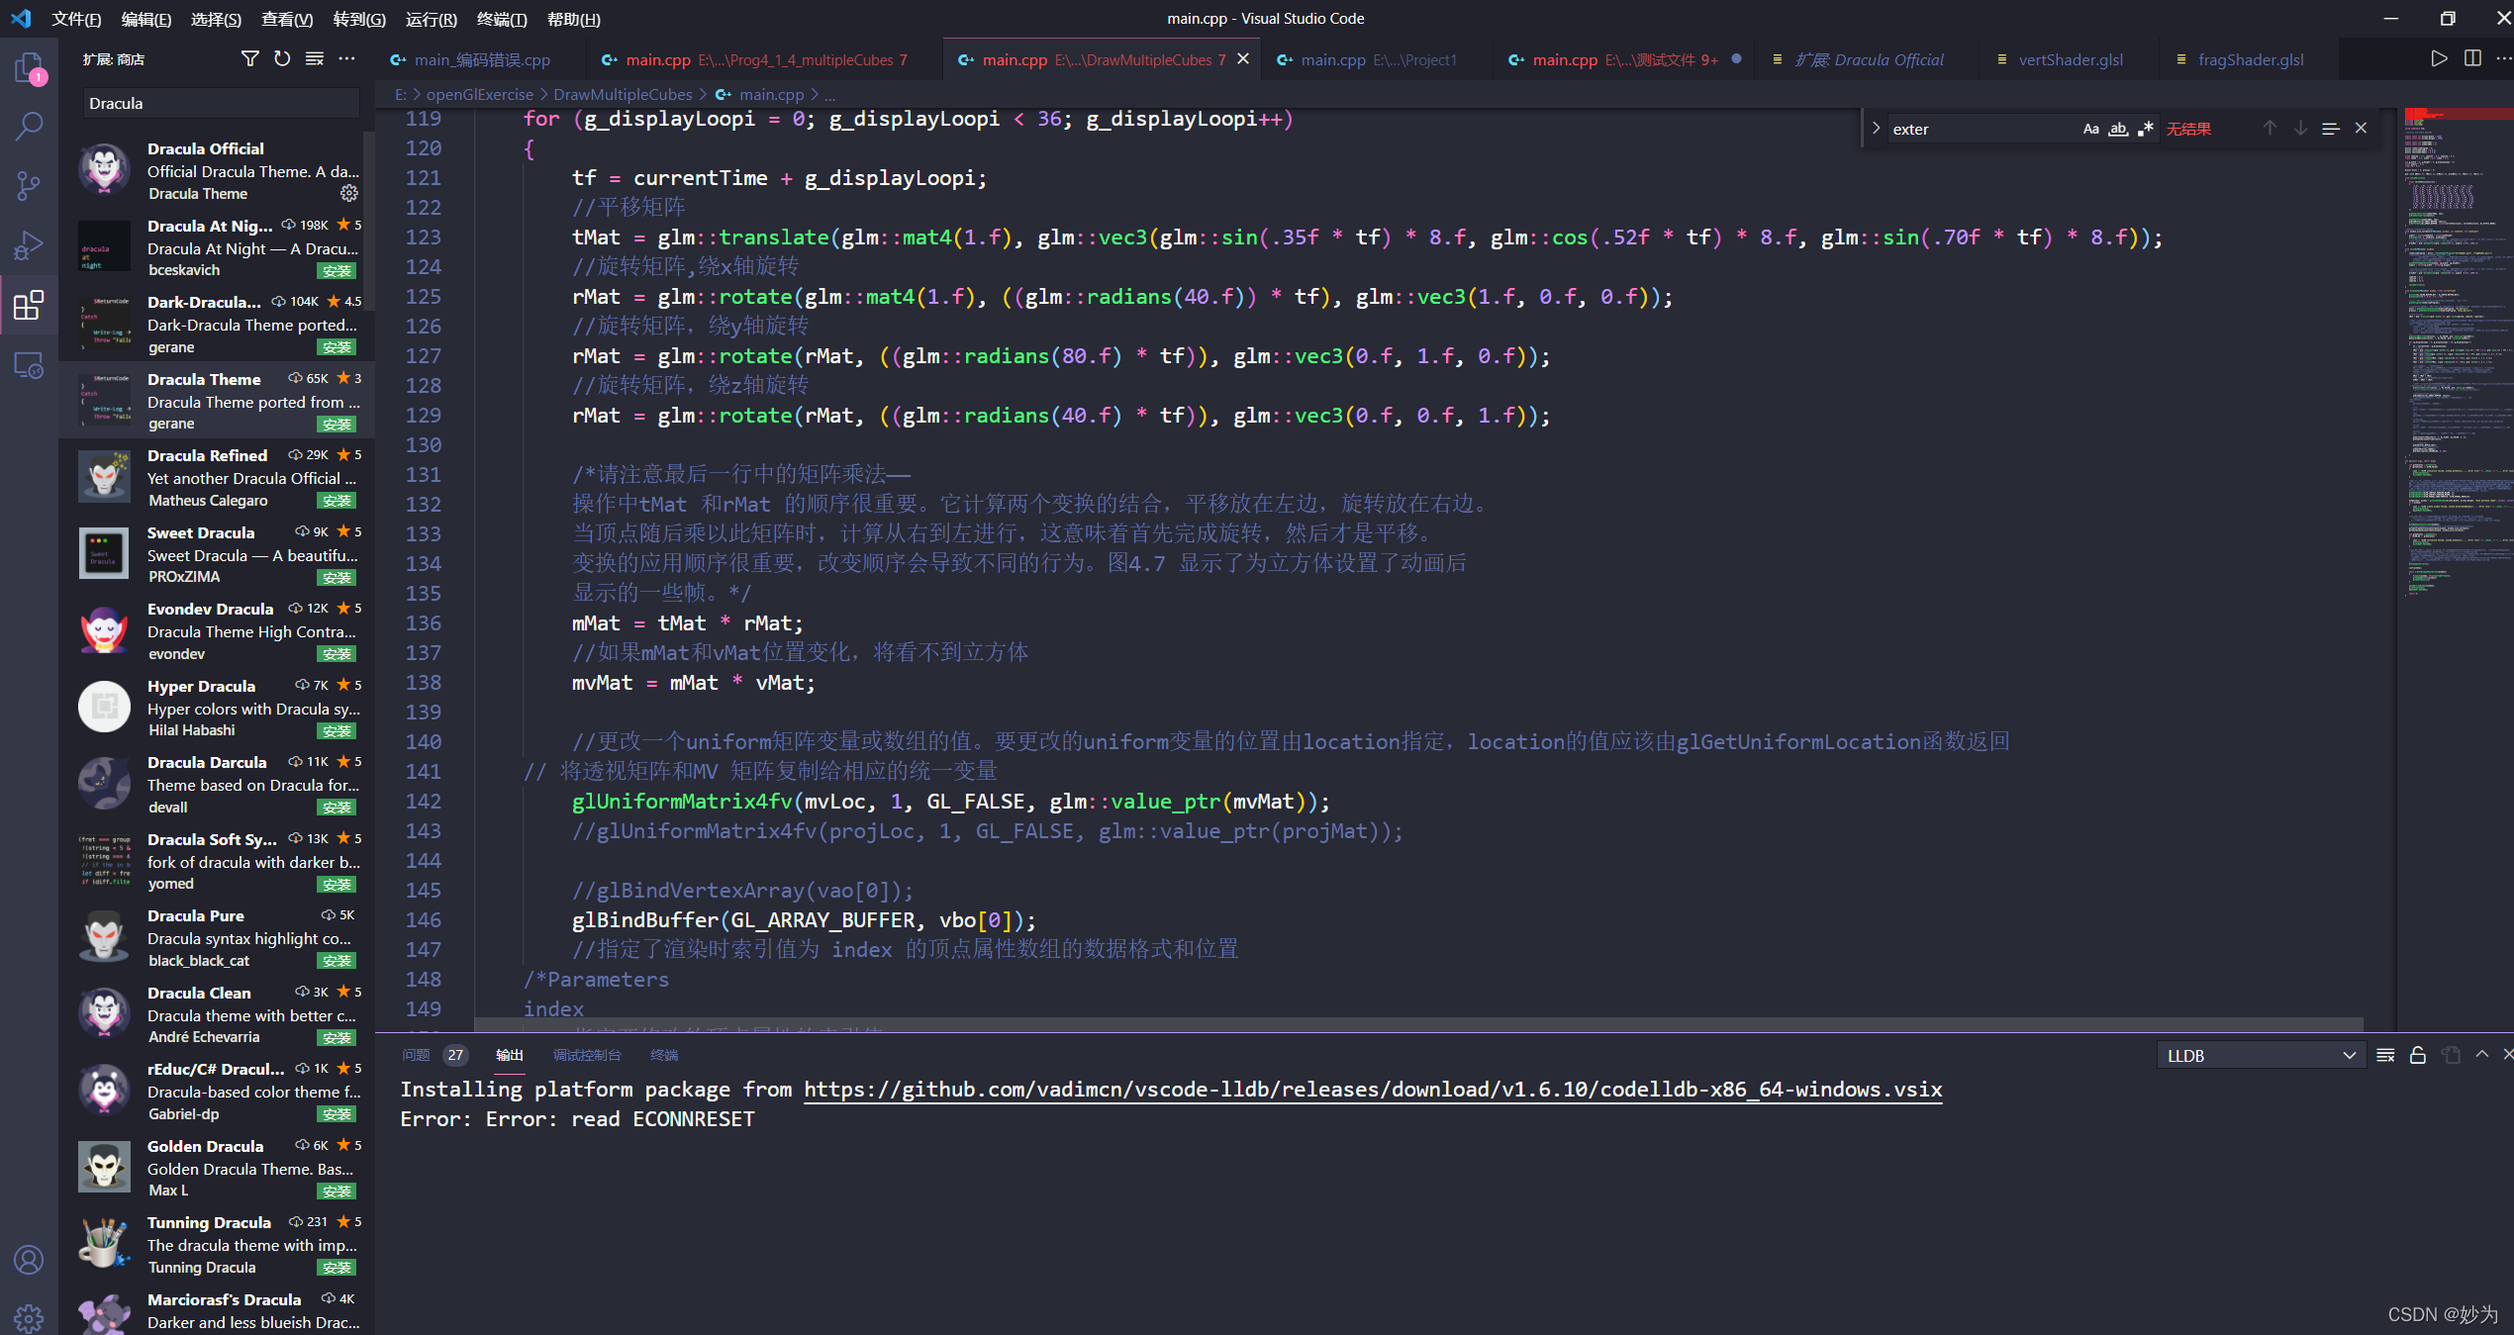The image size is (2514, 1335).
Task: Close the find widget
Action: [2361, 129]
